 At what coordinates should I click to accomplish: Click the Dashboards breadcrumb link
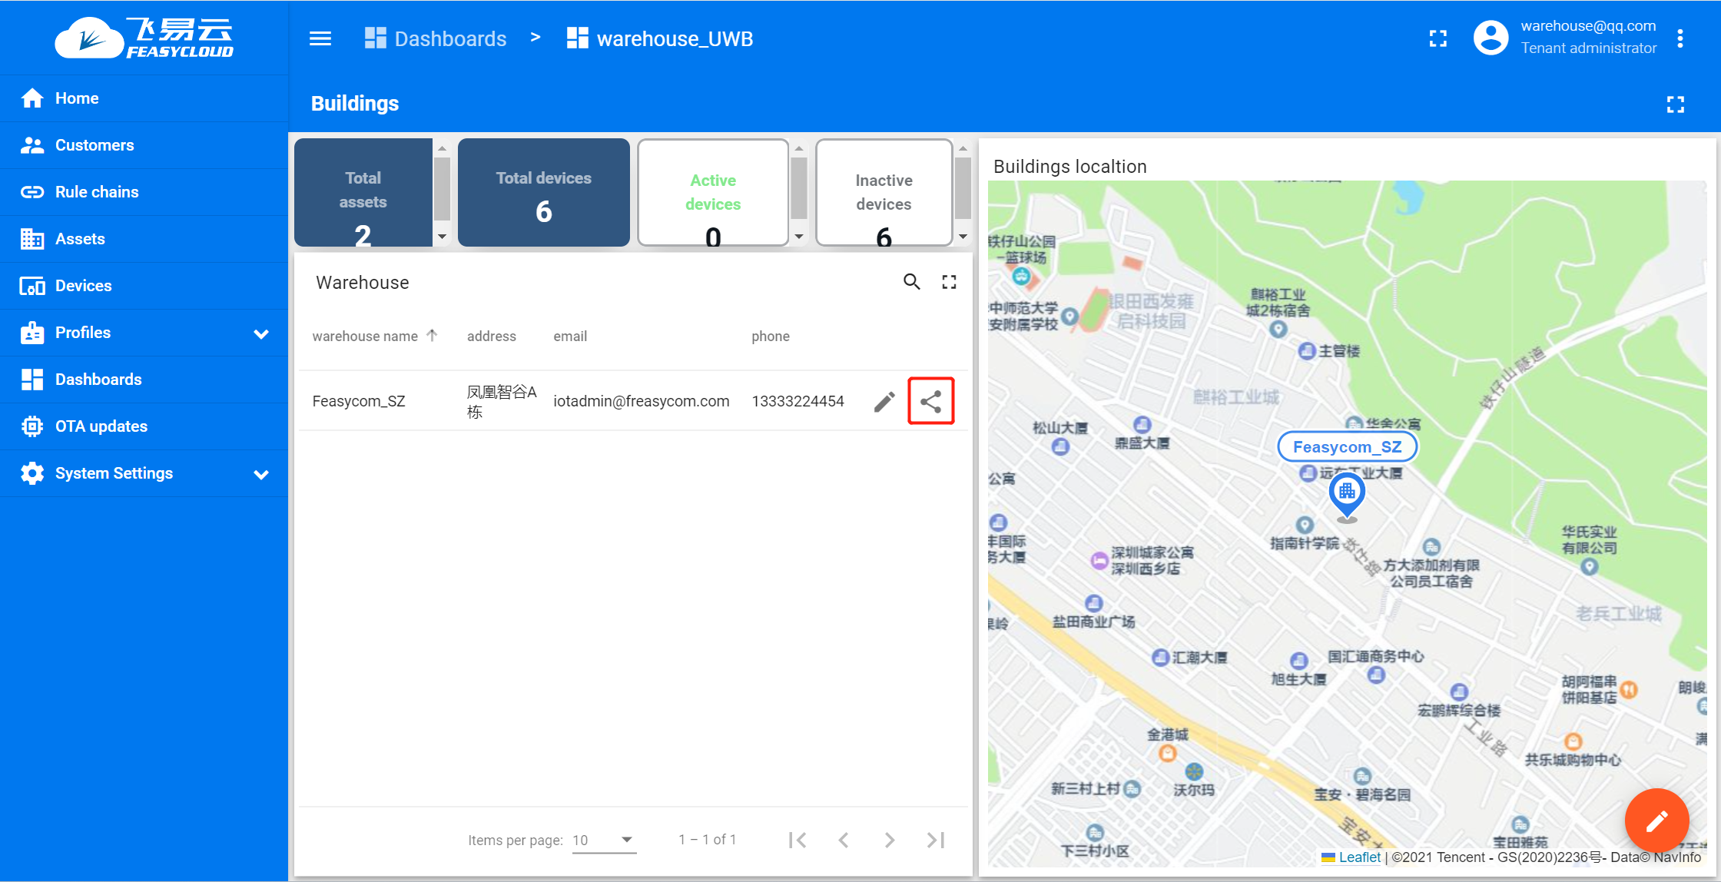pos(449,38)
